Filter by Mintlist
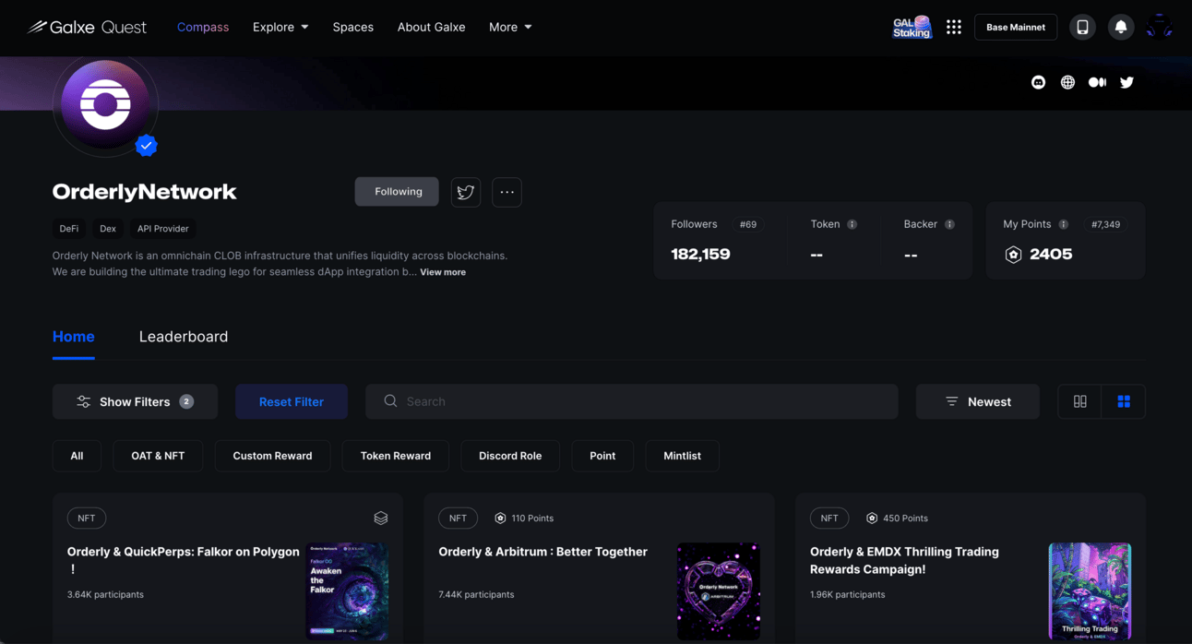 pyautogui.click(x=682, y=456)
